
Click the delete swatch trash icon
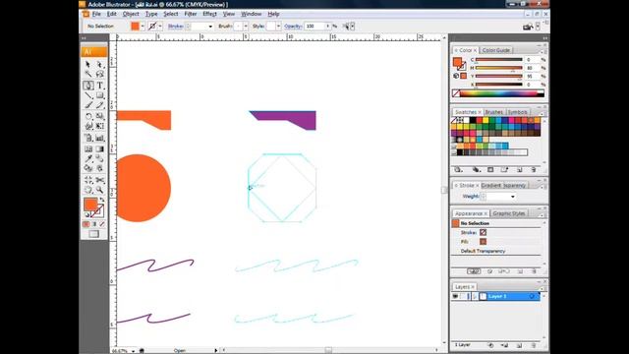[x=534, y=170]
